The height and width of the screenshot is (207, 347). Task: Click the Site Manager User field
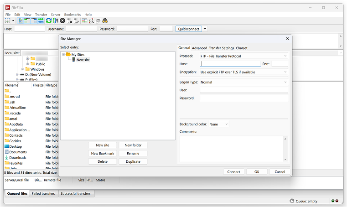[x=244, y=90]
